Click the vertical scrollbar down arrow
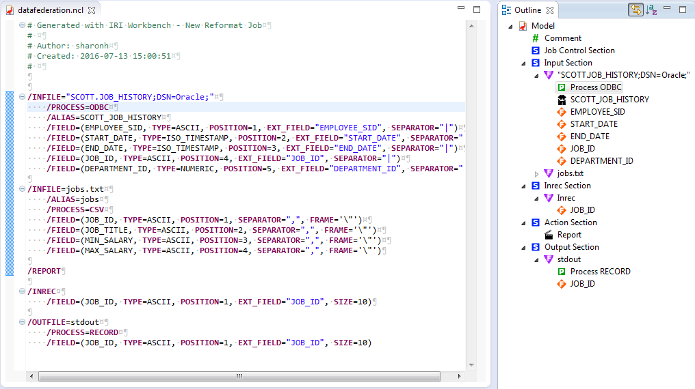695x389 pixels. (471, 364)
